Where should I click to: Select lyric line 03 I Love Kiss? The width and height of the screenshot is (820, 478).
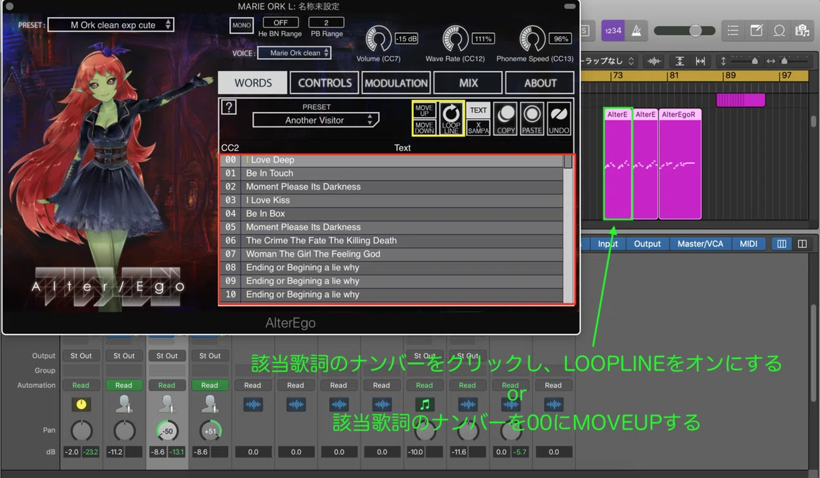pyautogui.click(x=392, y=200)
